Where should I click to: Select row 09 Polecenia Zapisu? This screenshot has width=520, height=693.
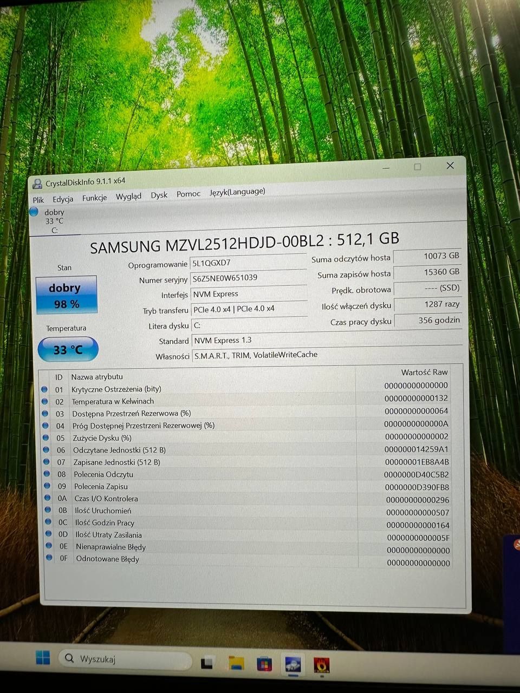tap(247, 487)
